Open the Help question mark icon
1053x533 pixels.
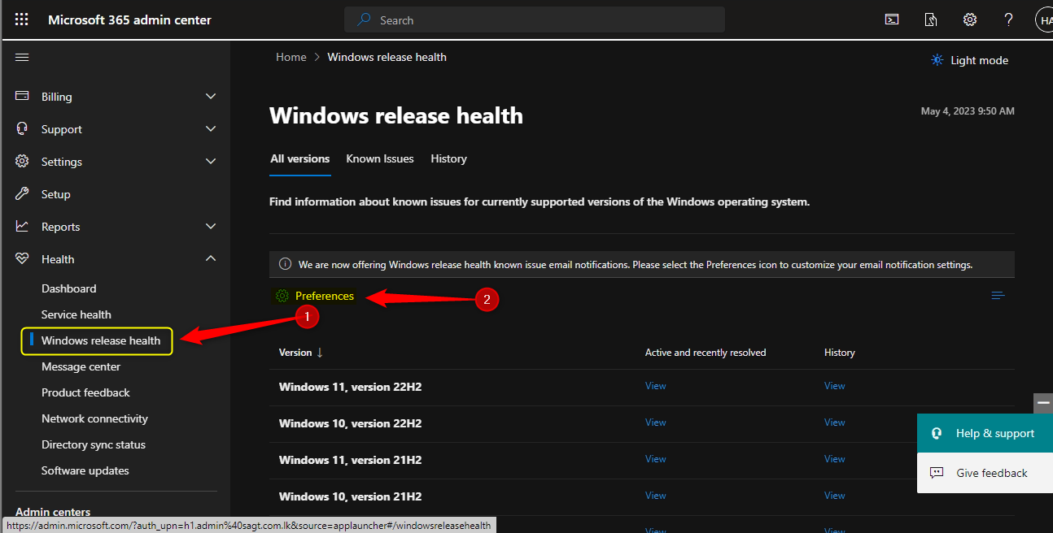coord(1009,19)
